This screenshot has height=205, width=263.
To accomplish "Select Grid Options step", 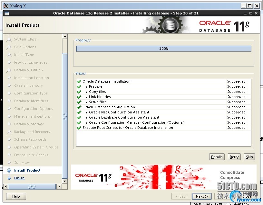I will point(25,47).
